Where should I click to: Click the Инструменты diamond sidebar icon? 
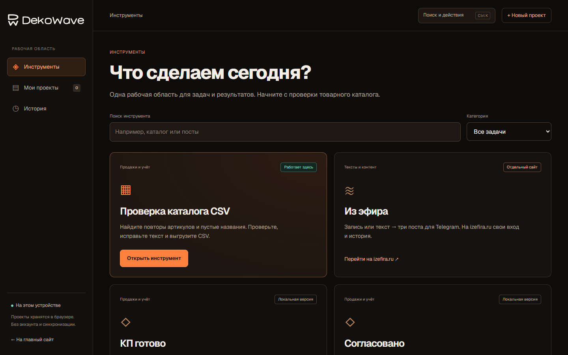16,67
